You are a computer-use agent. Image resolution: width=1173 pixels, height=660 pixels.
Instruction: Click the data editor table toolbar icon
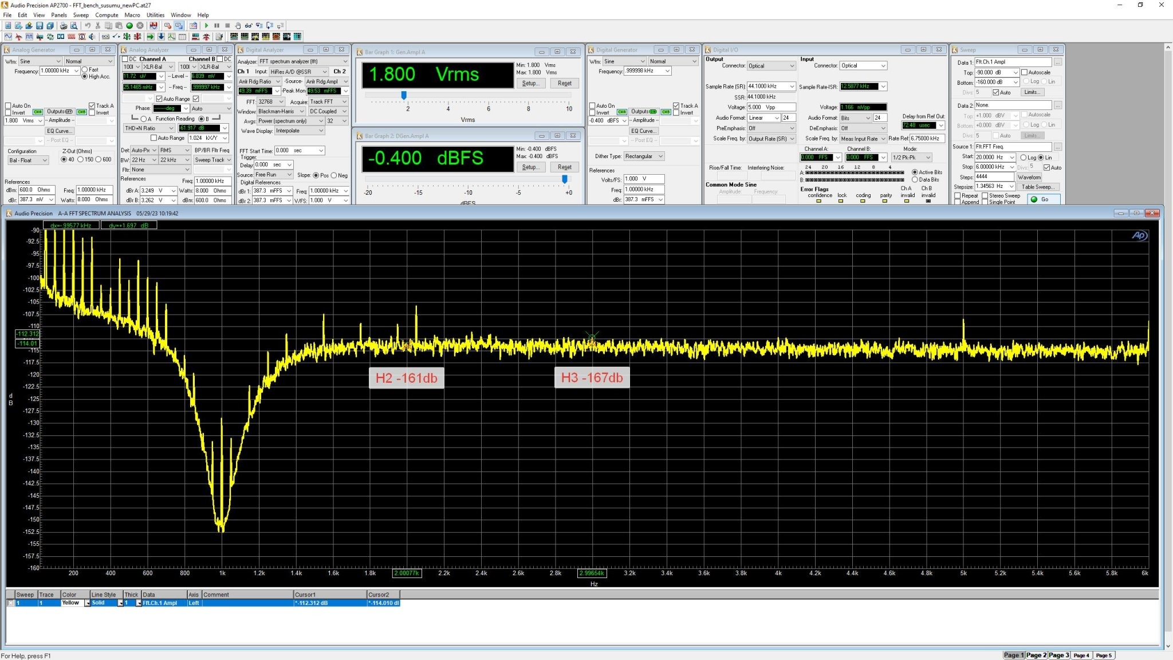[182, 37]
